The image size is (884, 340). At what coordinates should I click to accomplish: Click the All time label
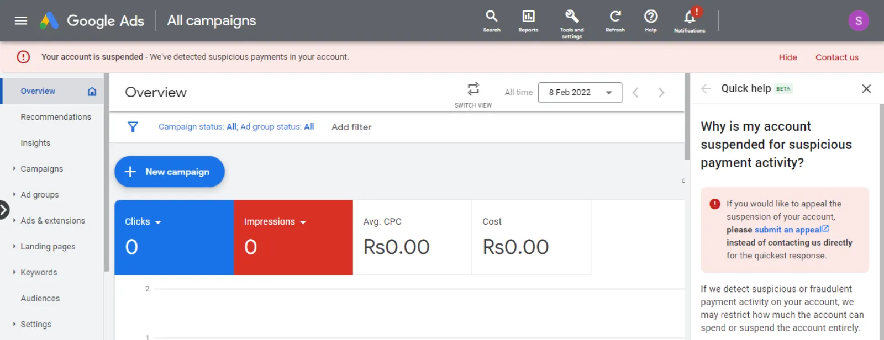pos(519,93)
